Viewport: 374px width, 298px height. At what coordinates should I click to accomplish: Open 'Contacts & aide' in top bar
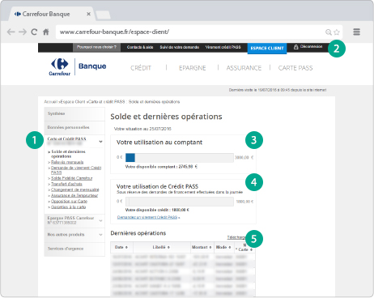140,47
